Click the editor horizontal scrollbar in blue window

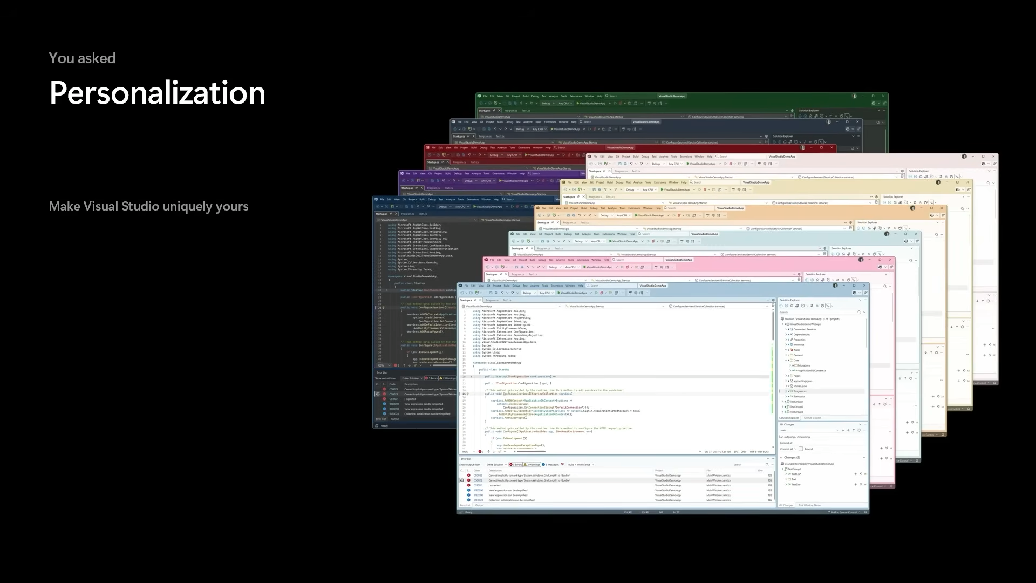click(531, 451)
